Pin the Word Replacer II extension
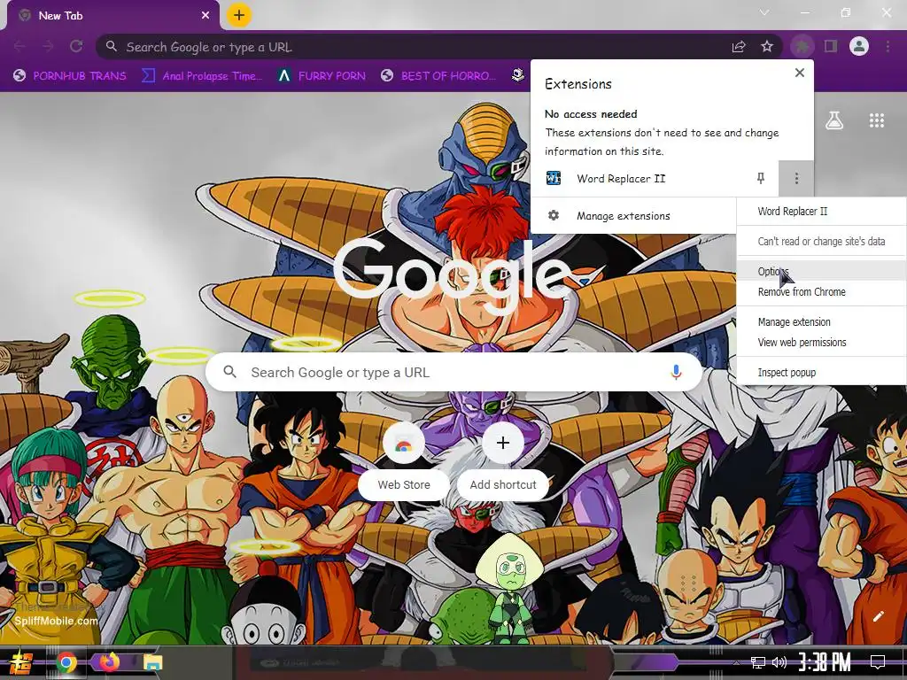The width and height of the screenshot is (907, 680). 761,178
